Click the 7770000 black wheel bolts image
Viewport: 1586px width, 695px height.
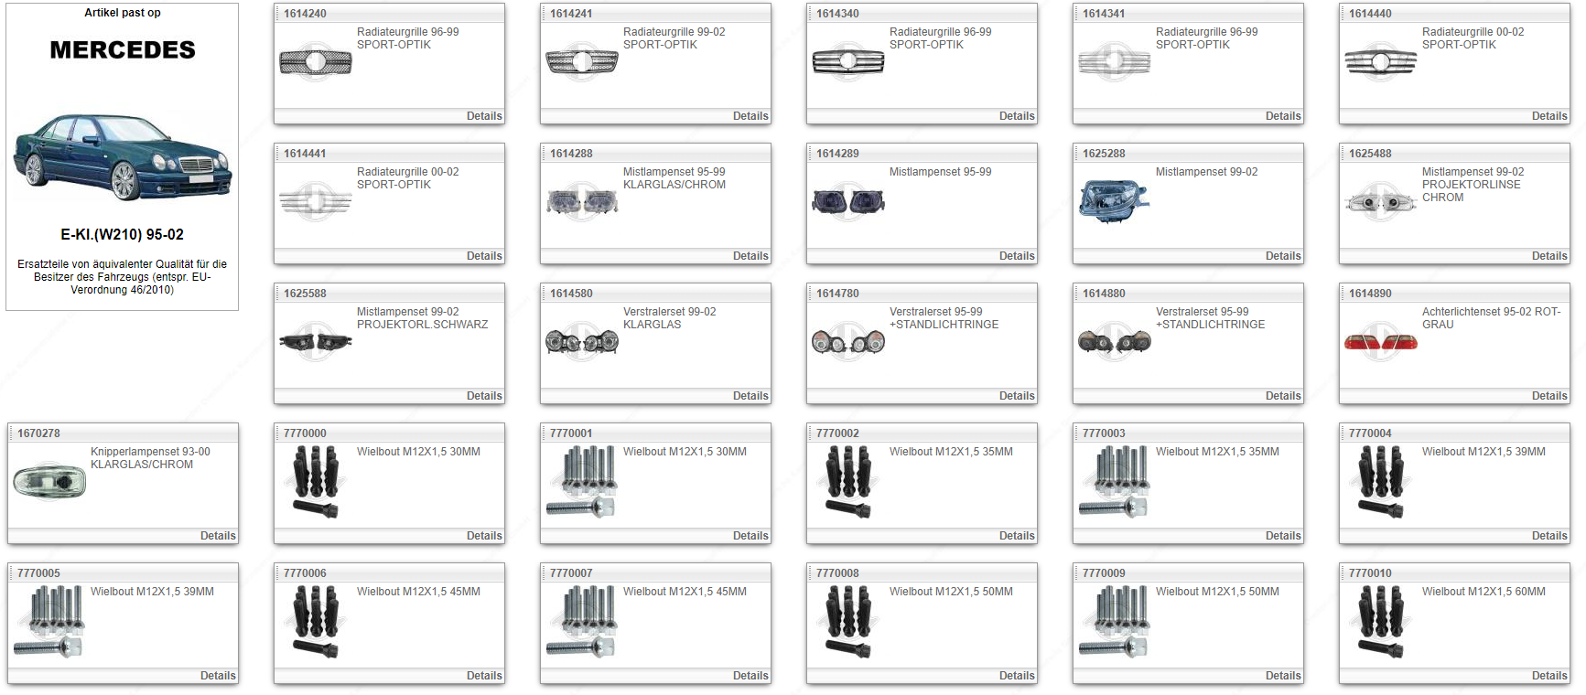click(317, 482)
